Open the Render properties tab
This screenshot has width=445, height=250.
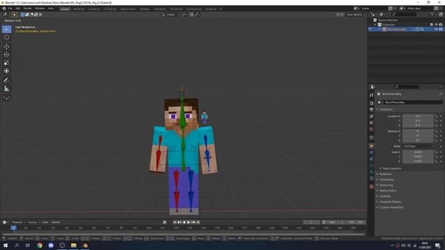(371, 103)
